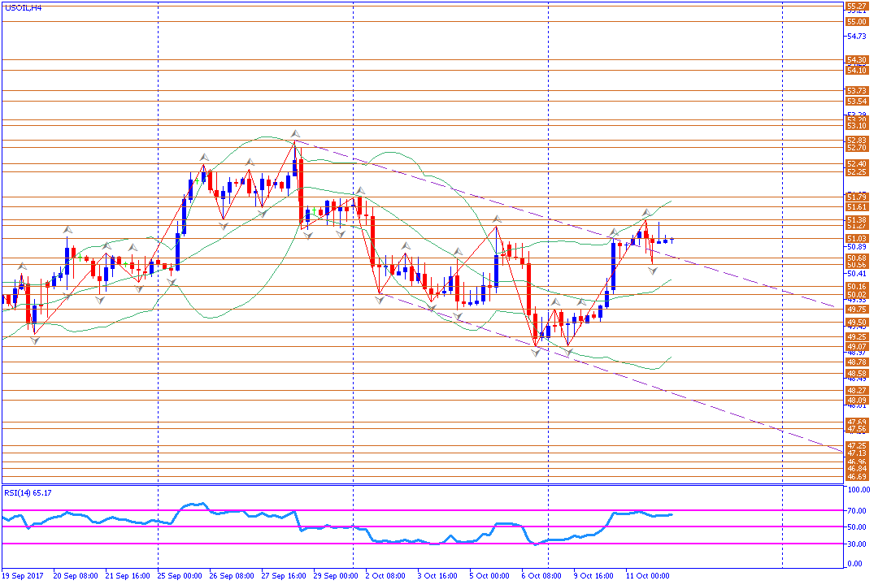
Task: Select the 52.40 price level label
Action: click(x=857, y=164)
